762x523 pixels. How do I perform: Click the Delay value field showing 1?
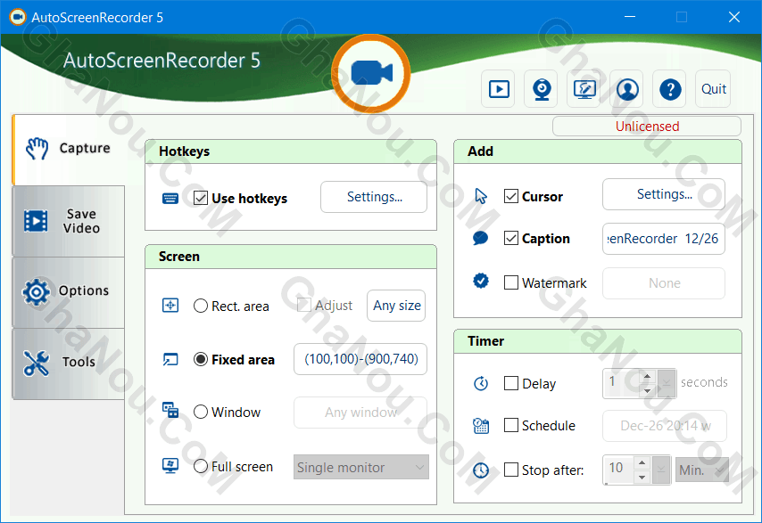click(x=621, y=383)
